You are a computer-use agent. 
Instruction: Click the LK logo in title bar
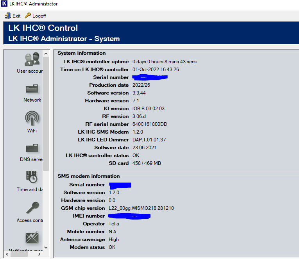point(4,4)
